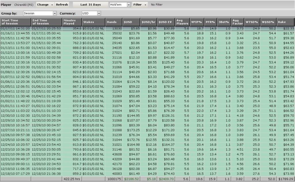
Task: Sort by $USD column header
Action: (131, 22)
